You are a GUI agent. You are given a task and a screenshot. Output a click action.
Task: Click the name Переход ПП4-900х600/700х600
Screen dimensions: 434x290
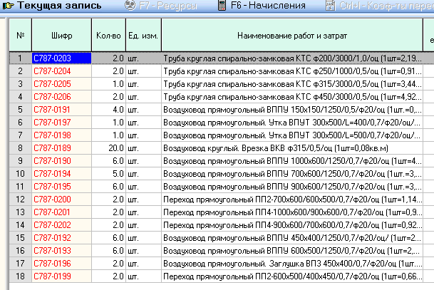pos(292,225)
